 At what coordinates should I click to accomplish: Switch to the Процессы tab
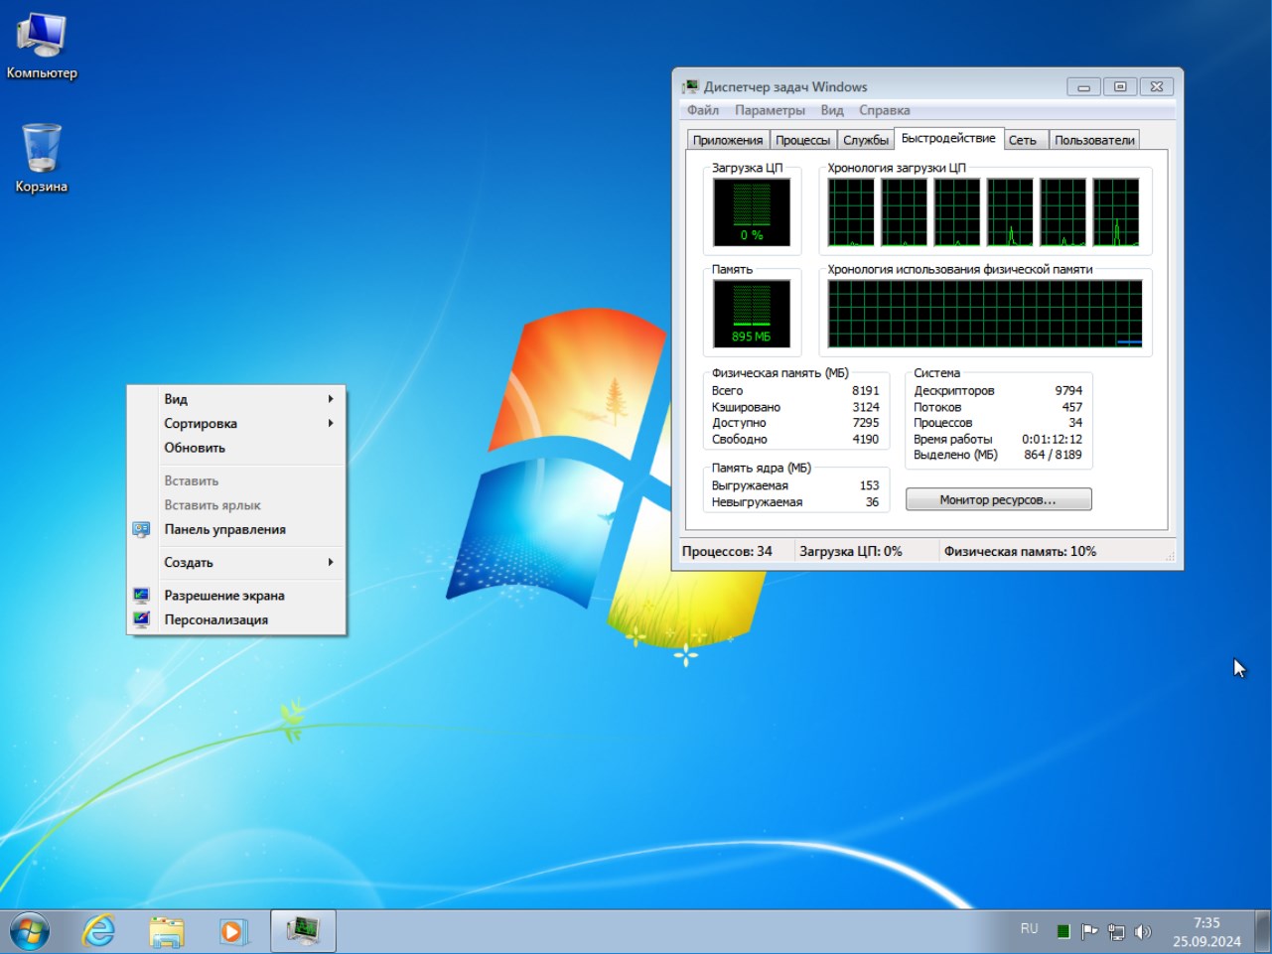click(802, 140)
